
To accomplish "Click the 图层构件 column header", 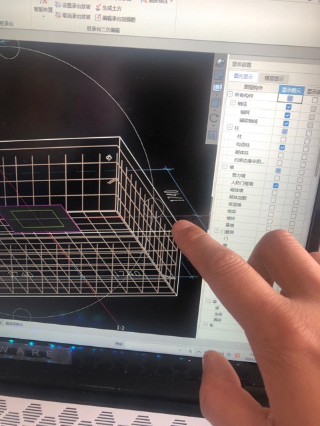I will click(253, 87).
